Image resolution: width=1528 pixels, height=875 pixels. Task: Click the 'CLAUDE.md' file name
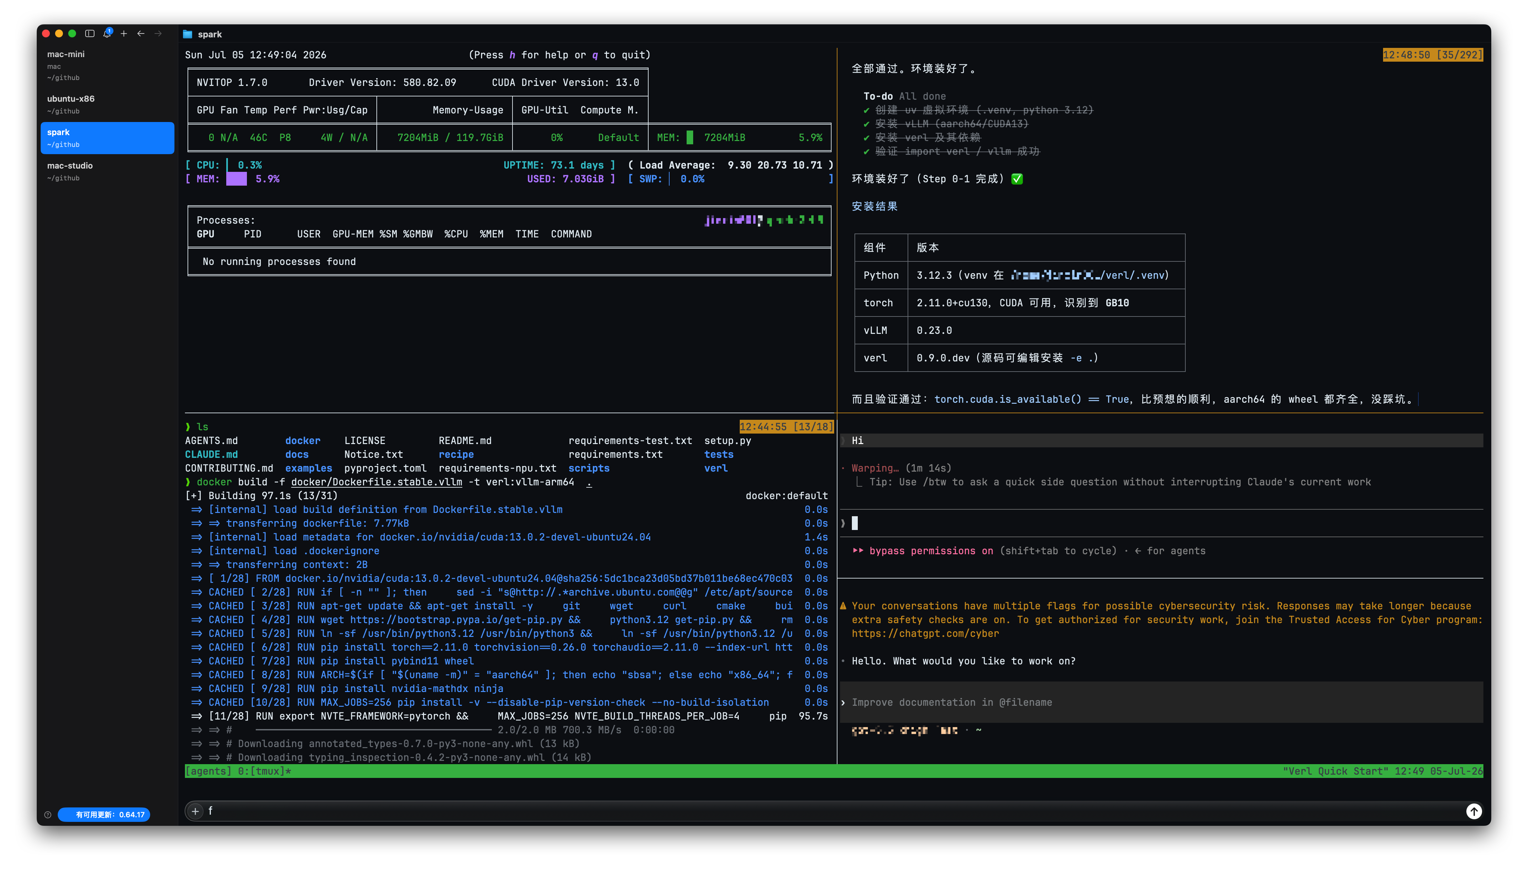211,454
